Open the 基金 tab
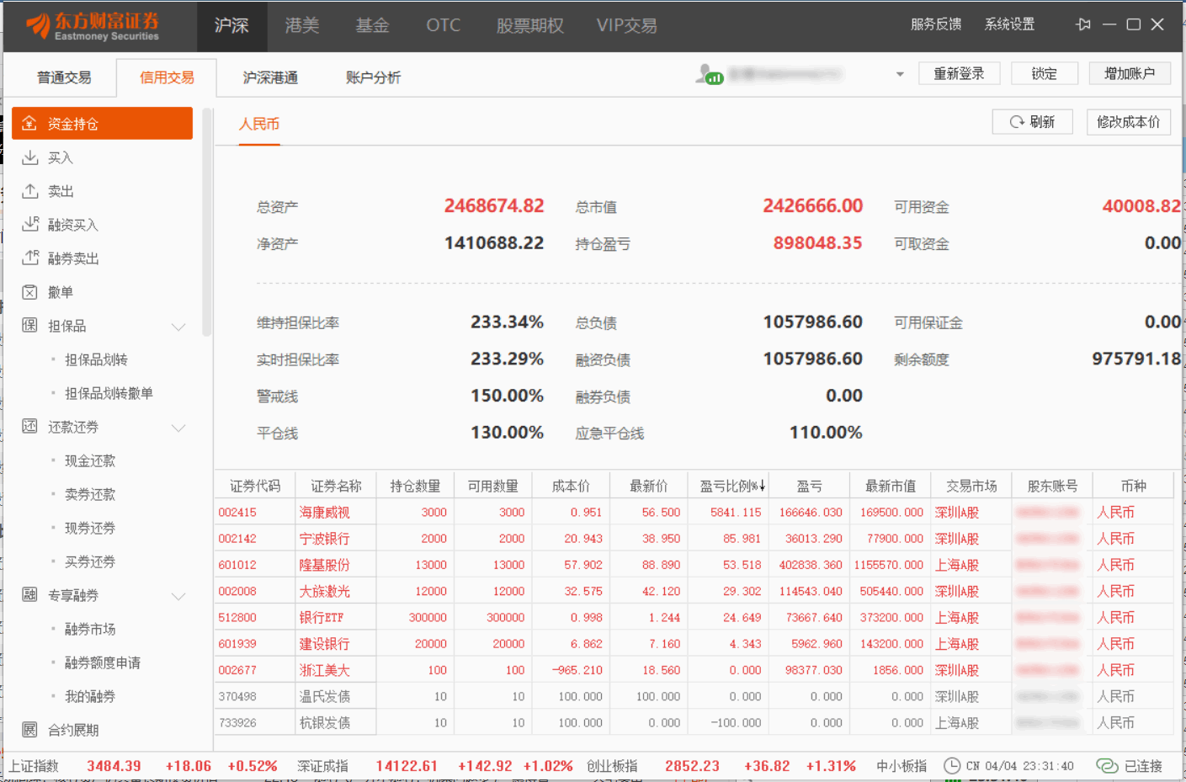This screenshot has width=1186, height=782. 372,26
